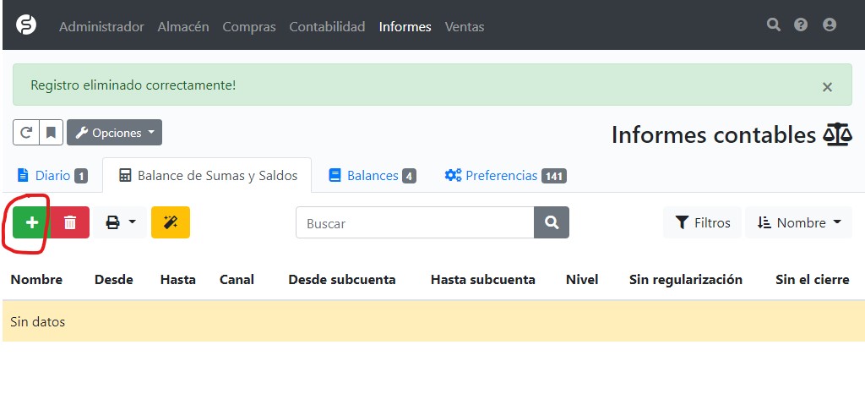Screen dimensions: 865x405
Task: Click the magnifier search button beside Buscar
Action: click(552, 222)
